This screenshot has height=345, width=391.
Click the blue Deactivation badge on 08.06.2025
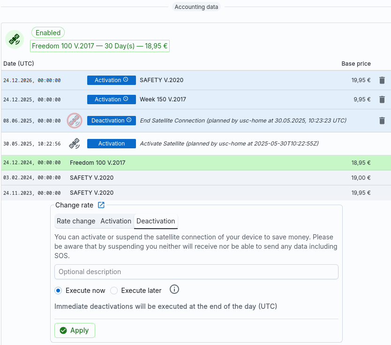click(x=111, y=121)
